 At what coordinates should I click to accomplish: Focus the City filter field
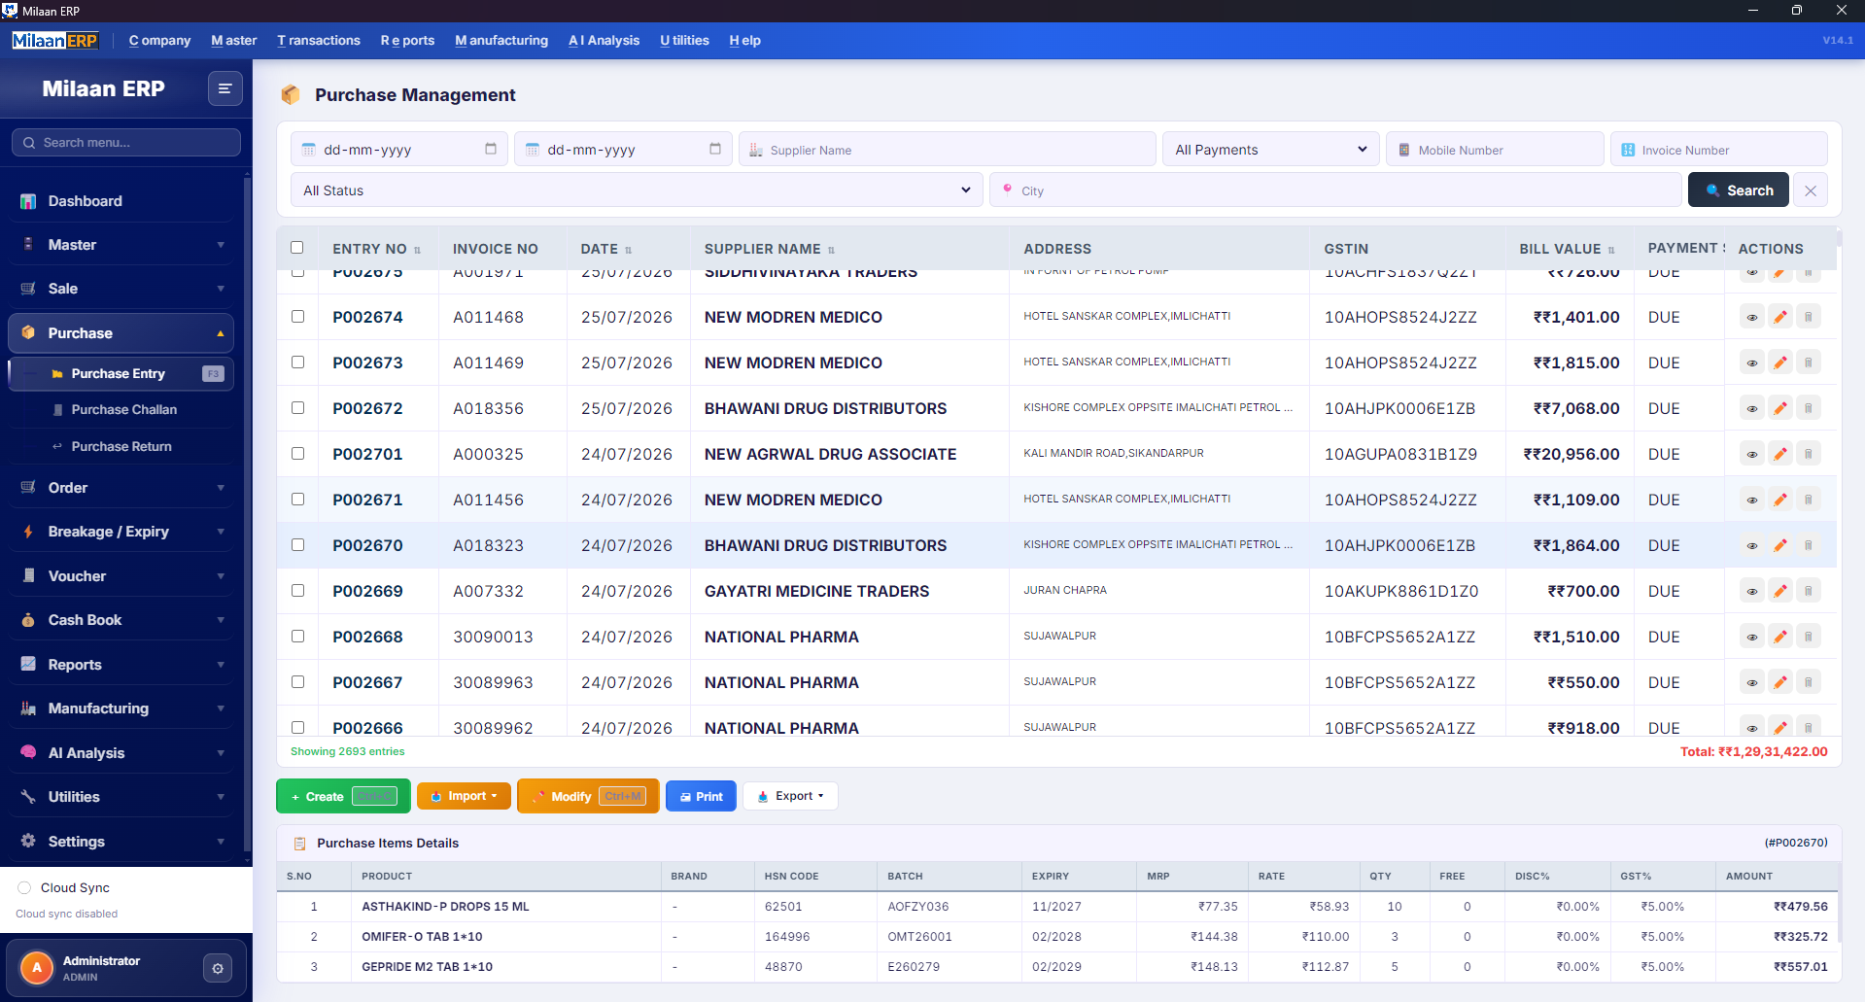[1335, 190]
